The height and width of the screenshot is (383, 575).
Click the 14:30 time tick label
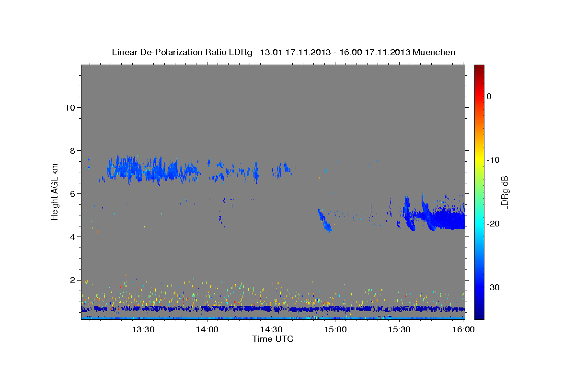(x=271, y=329)
